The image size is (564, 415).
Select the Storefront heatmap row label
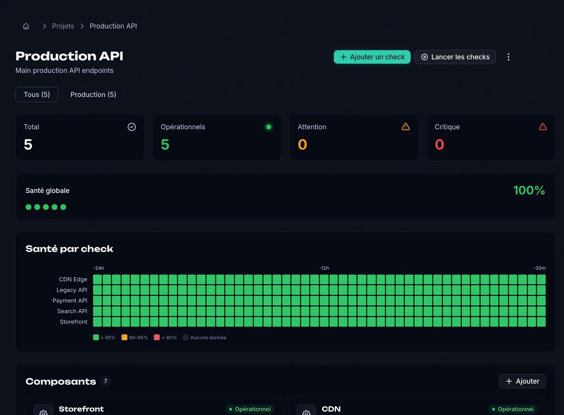[x=74, y=322]
